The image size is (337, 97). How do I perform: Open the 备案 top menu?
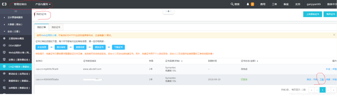(286, 4)
